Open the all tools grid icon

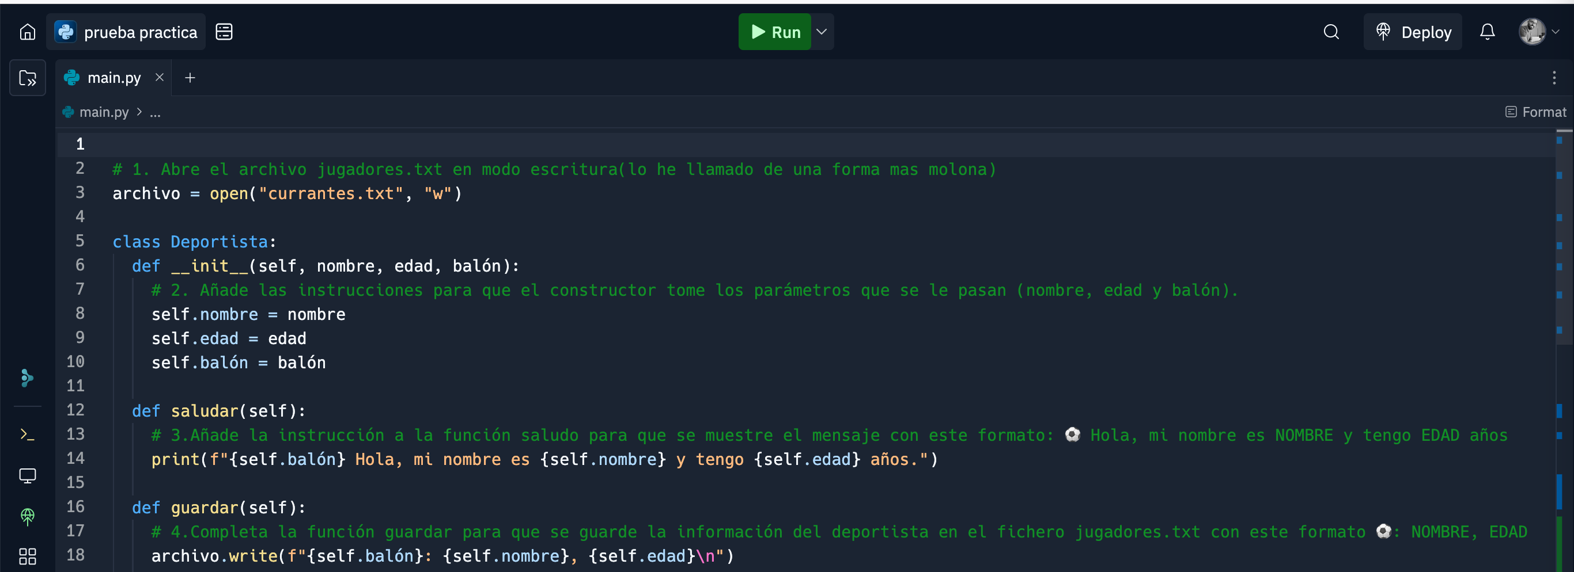click(x=28, y=555)
